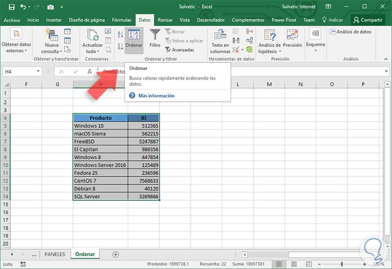Switch to the Insertar tab
Image resolution: width=392 pixels, height=269 pixels.
[x=54, y=20]
